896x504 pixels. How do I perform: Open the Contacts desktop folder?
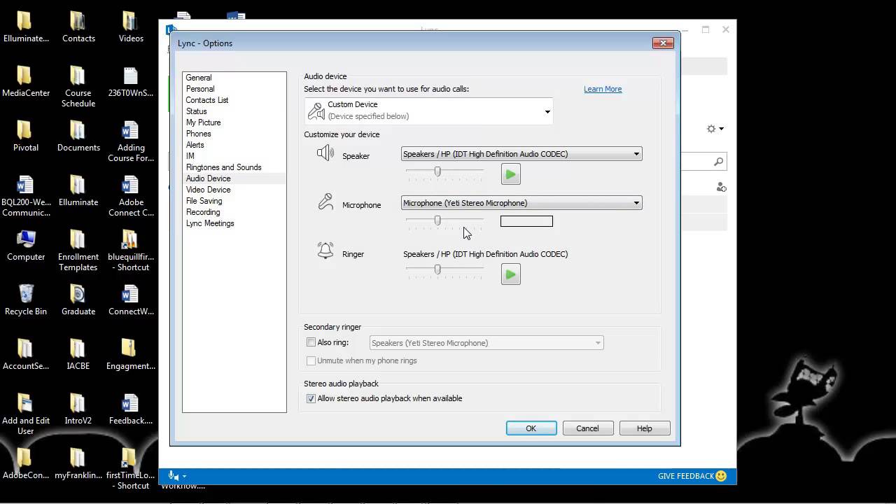coord(78,27)
